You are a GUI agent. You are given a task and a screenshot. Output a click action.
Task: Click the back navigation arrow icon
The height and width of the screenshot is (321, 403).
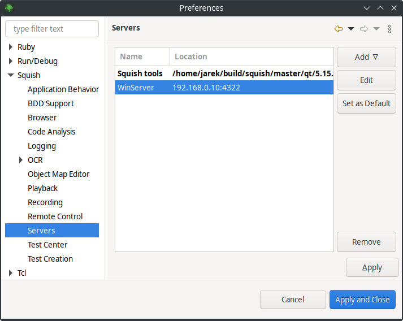click(x=339, y=29)
